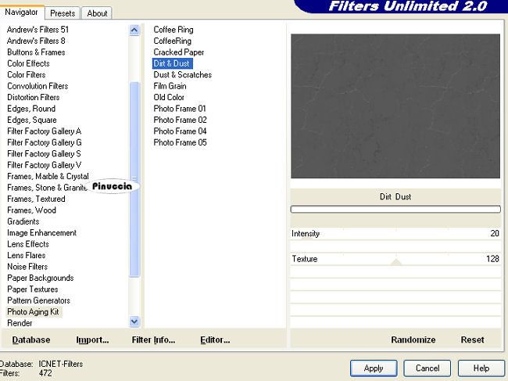Choose the Photo Frame 02 filter

pyautogui.click(x=180, y=120)
